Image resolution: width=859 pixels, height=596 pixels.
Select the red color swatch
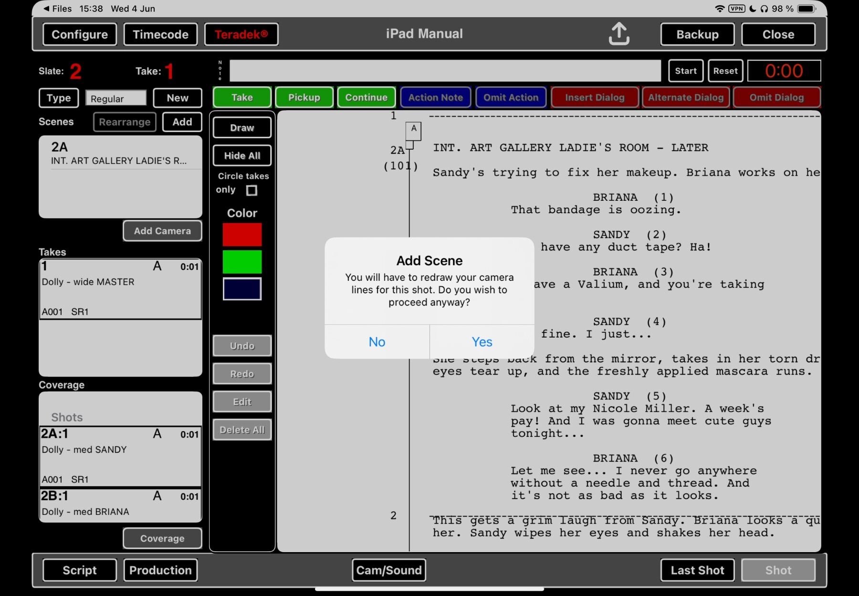(x=242, y=235)
